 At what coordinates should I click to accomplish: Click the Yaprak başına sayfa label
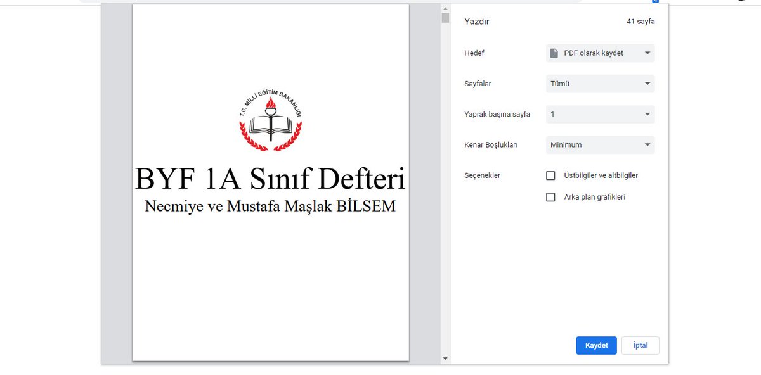497,115
